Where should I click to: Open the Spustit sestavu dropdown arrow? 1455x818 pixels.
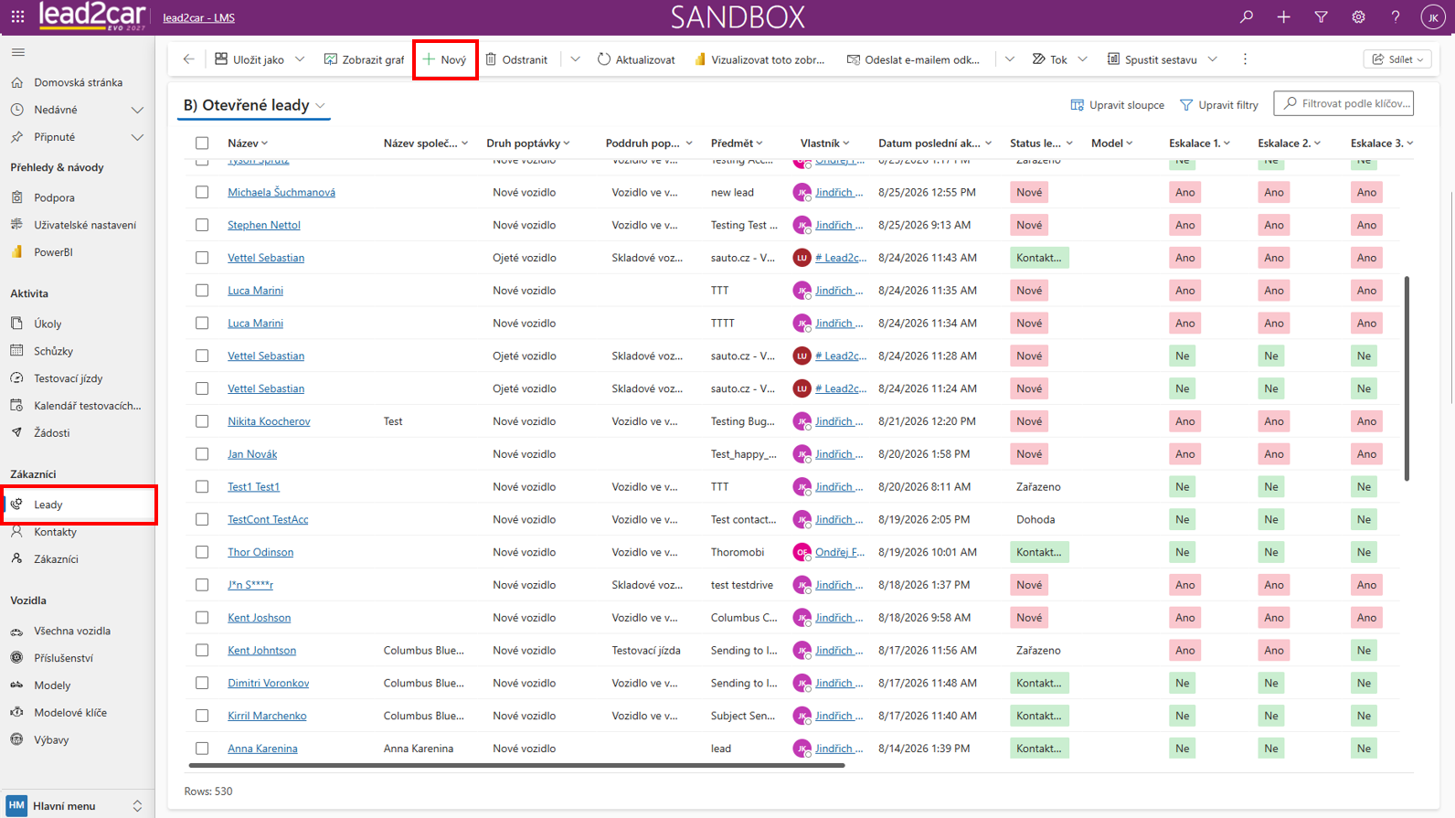point(1213,59)
